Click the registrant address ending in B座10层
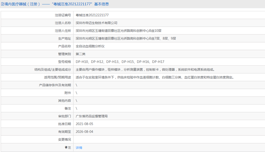 pyautogui.click(x=118, y=31)
